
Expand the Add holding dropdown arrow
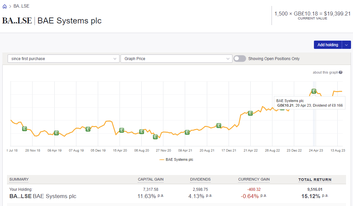click(x=346, y=45)
